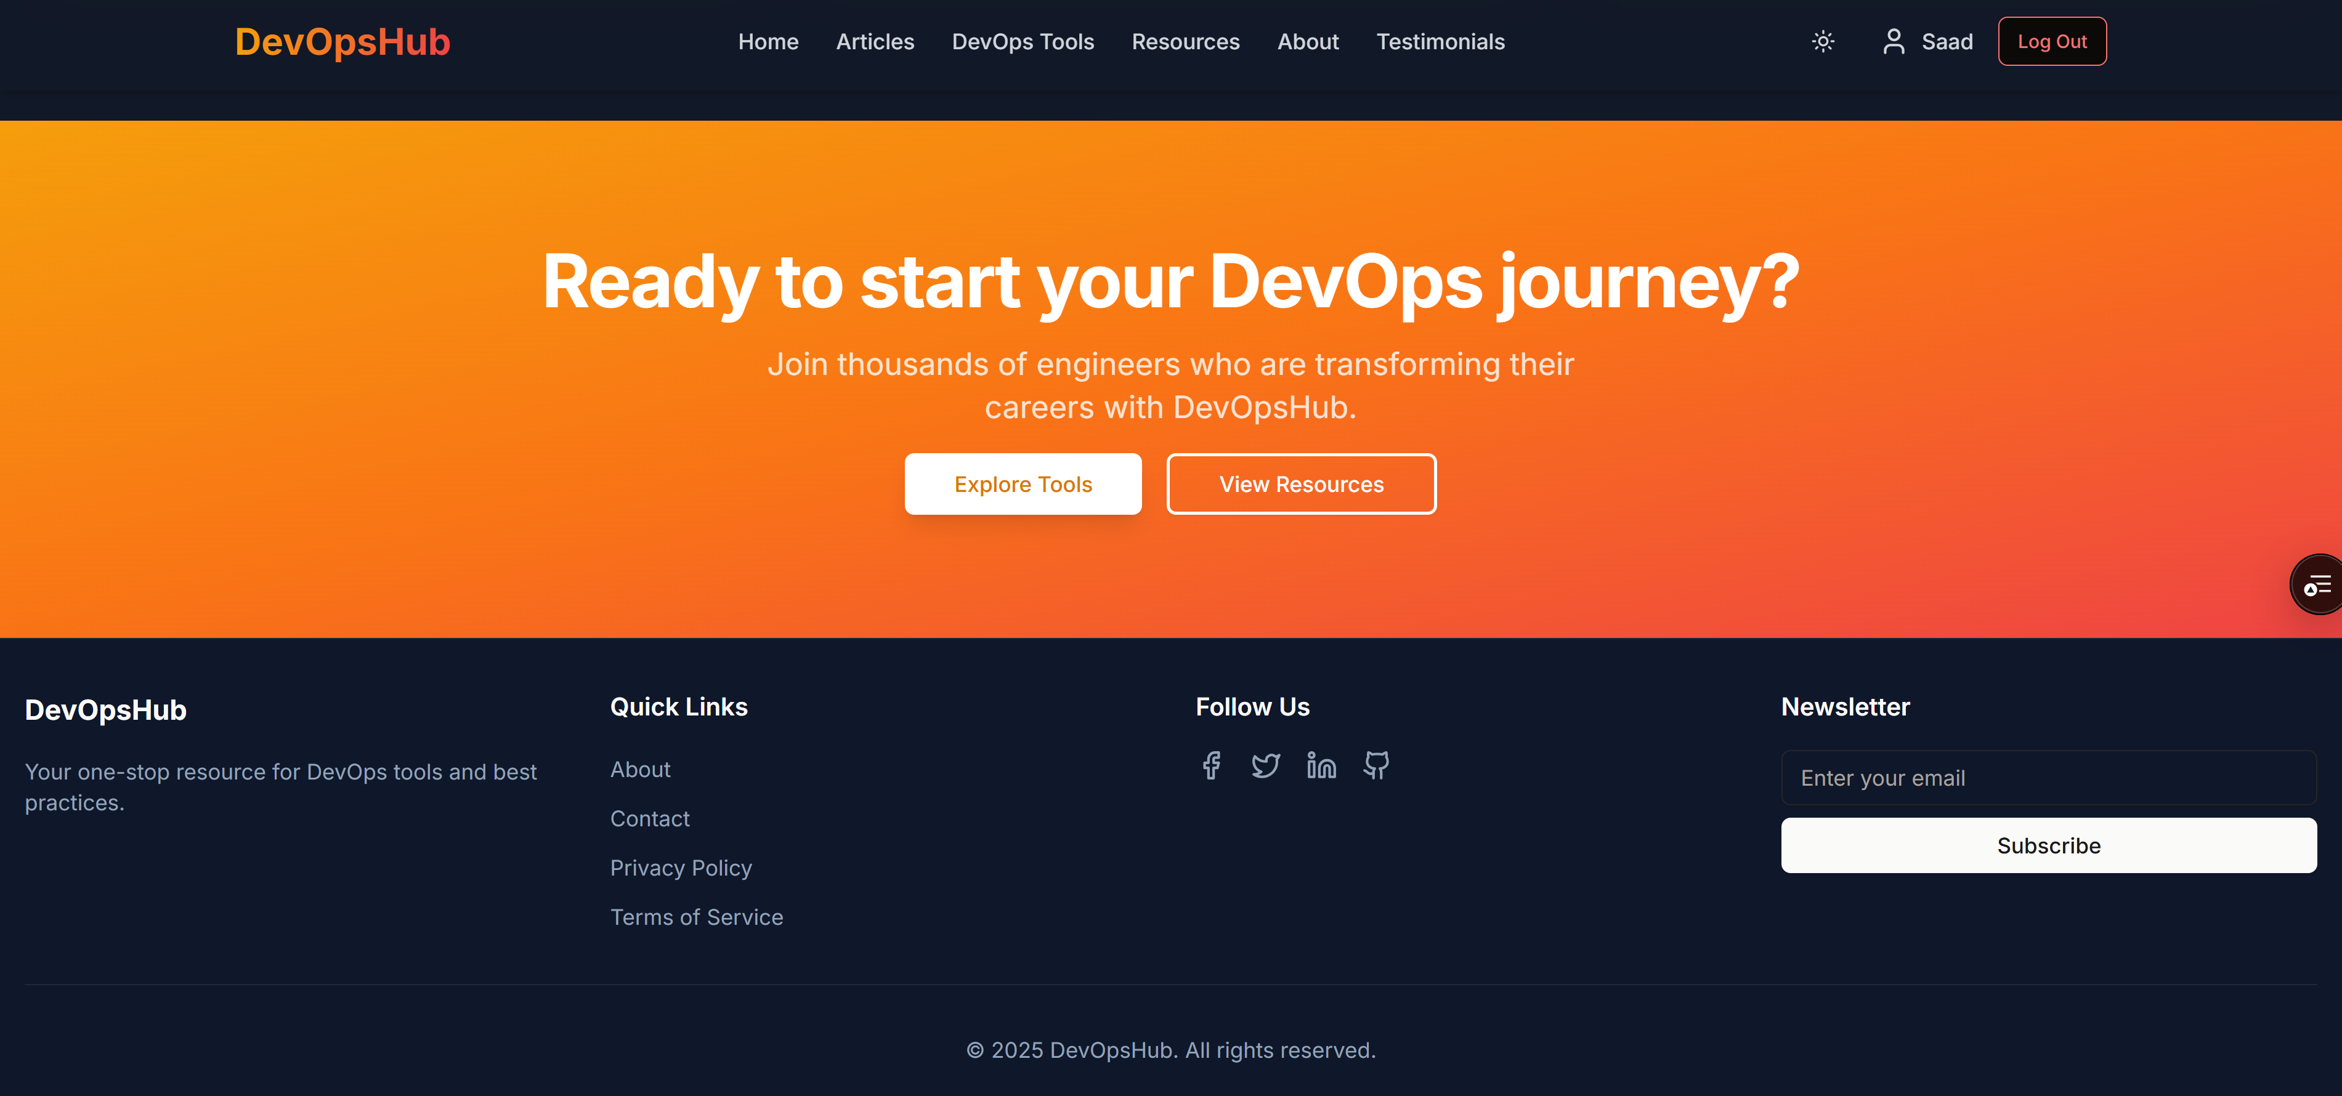Image resolution: width=2342 pixels, height=1096 pixels.
Task: View the Terms of Service page
Action: 697,917
